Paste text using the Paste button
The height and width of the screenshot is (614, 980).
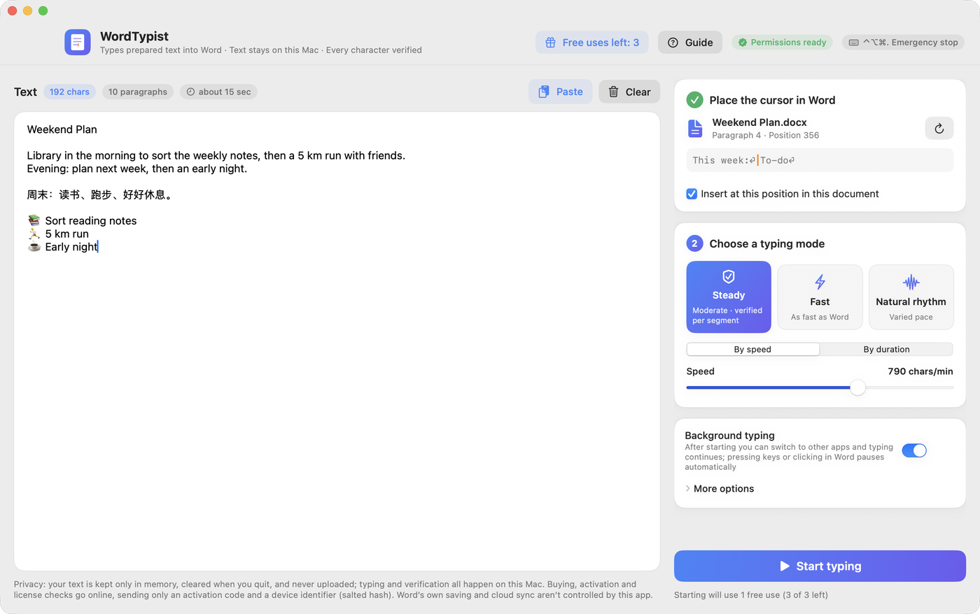[561, 92]
